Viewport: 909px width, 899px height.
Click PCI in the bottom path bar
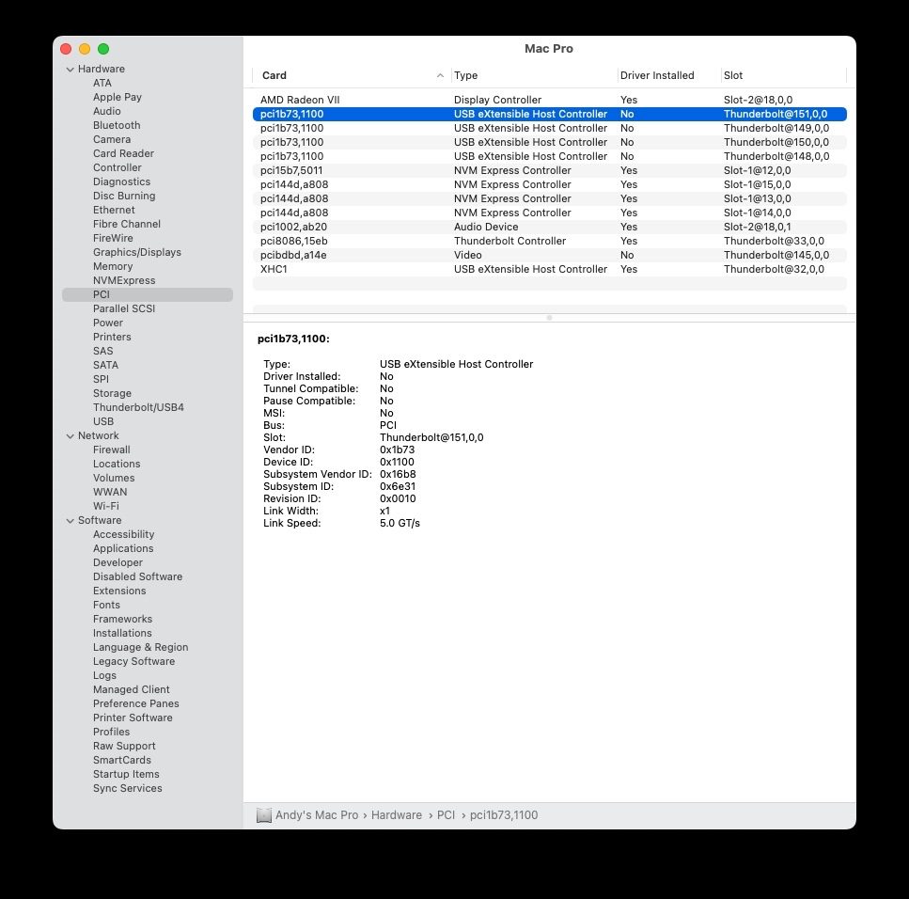(446, 815)
